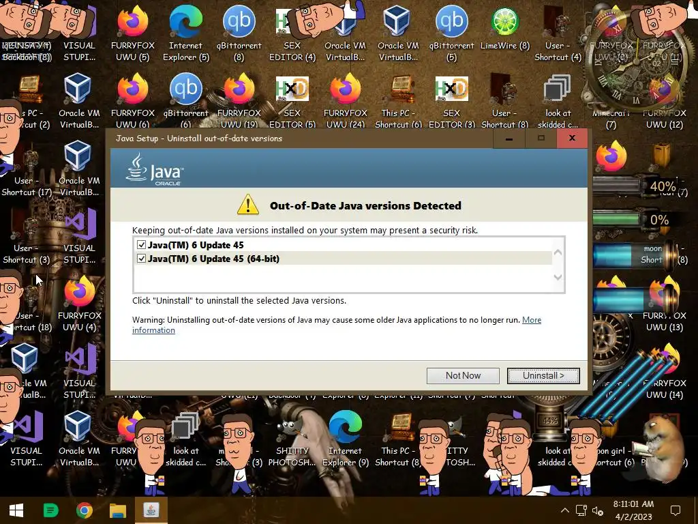
Task: Open network status tray icon
Action: (x=581, y=510)
